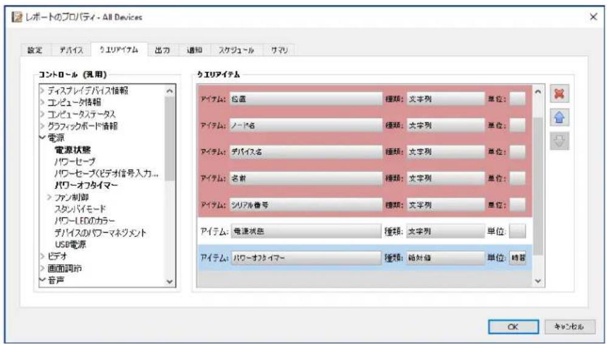The width and height of the screenshot is (607, 344).
Task: Collapse the 音声 tree node
Action: pyautogui.click(x=42, y=280)
